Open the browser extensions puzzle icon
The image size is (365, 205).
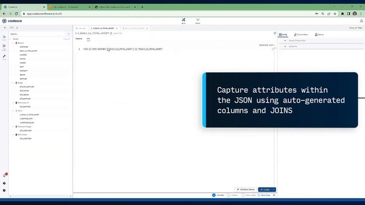pos(342,14)
